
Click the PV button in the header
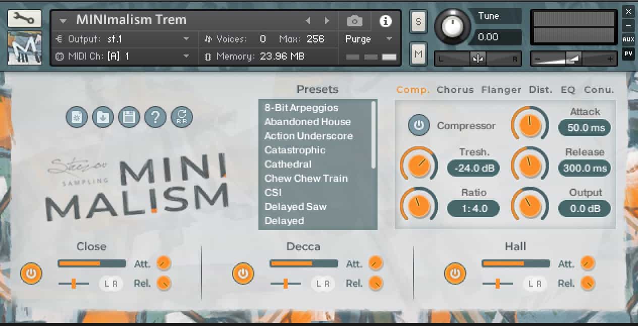(x=628, y=53)
